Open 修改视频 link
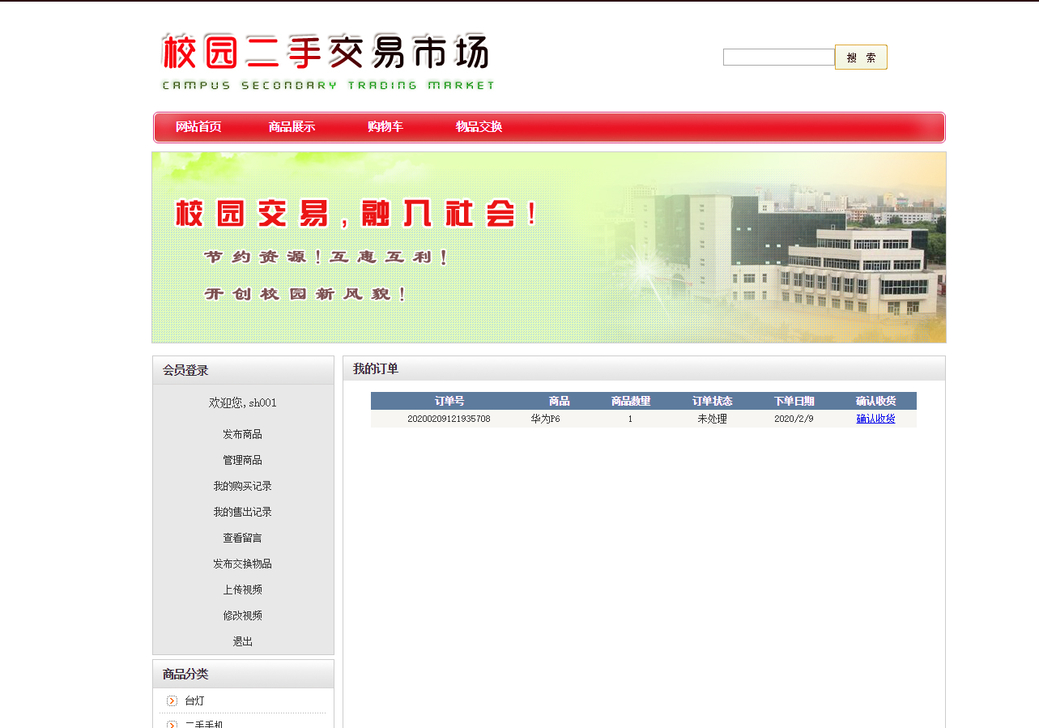This screenshot has width=1039, height=728. point(243,615)
